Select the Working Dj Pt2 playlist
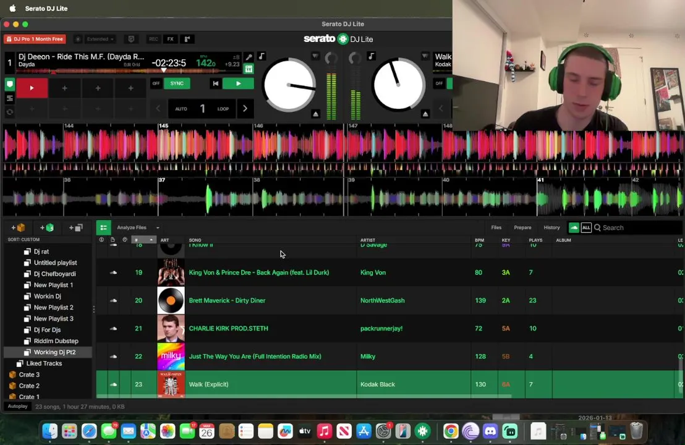The width and height of the screenshot is (685, 445). [48, 352]
